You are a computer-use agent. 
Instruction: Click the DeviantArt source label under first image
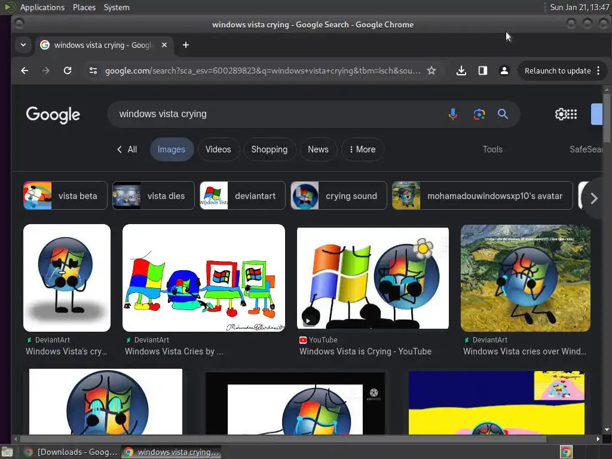pyautogui.click(x=53, y=340)
